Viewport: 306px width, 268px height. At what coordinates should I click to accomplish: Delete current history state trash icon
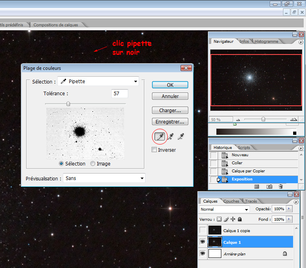click(x=281, y=186)
